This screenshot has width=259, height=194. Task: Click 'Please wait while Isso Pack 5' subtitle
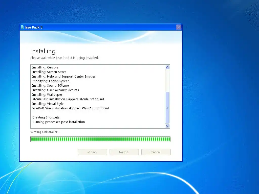[x=64, y=58]
